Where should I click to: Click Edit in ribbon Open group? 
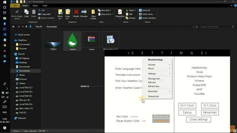point(129,14)
